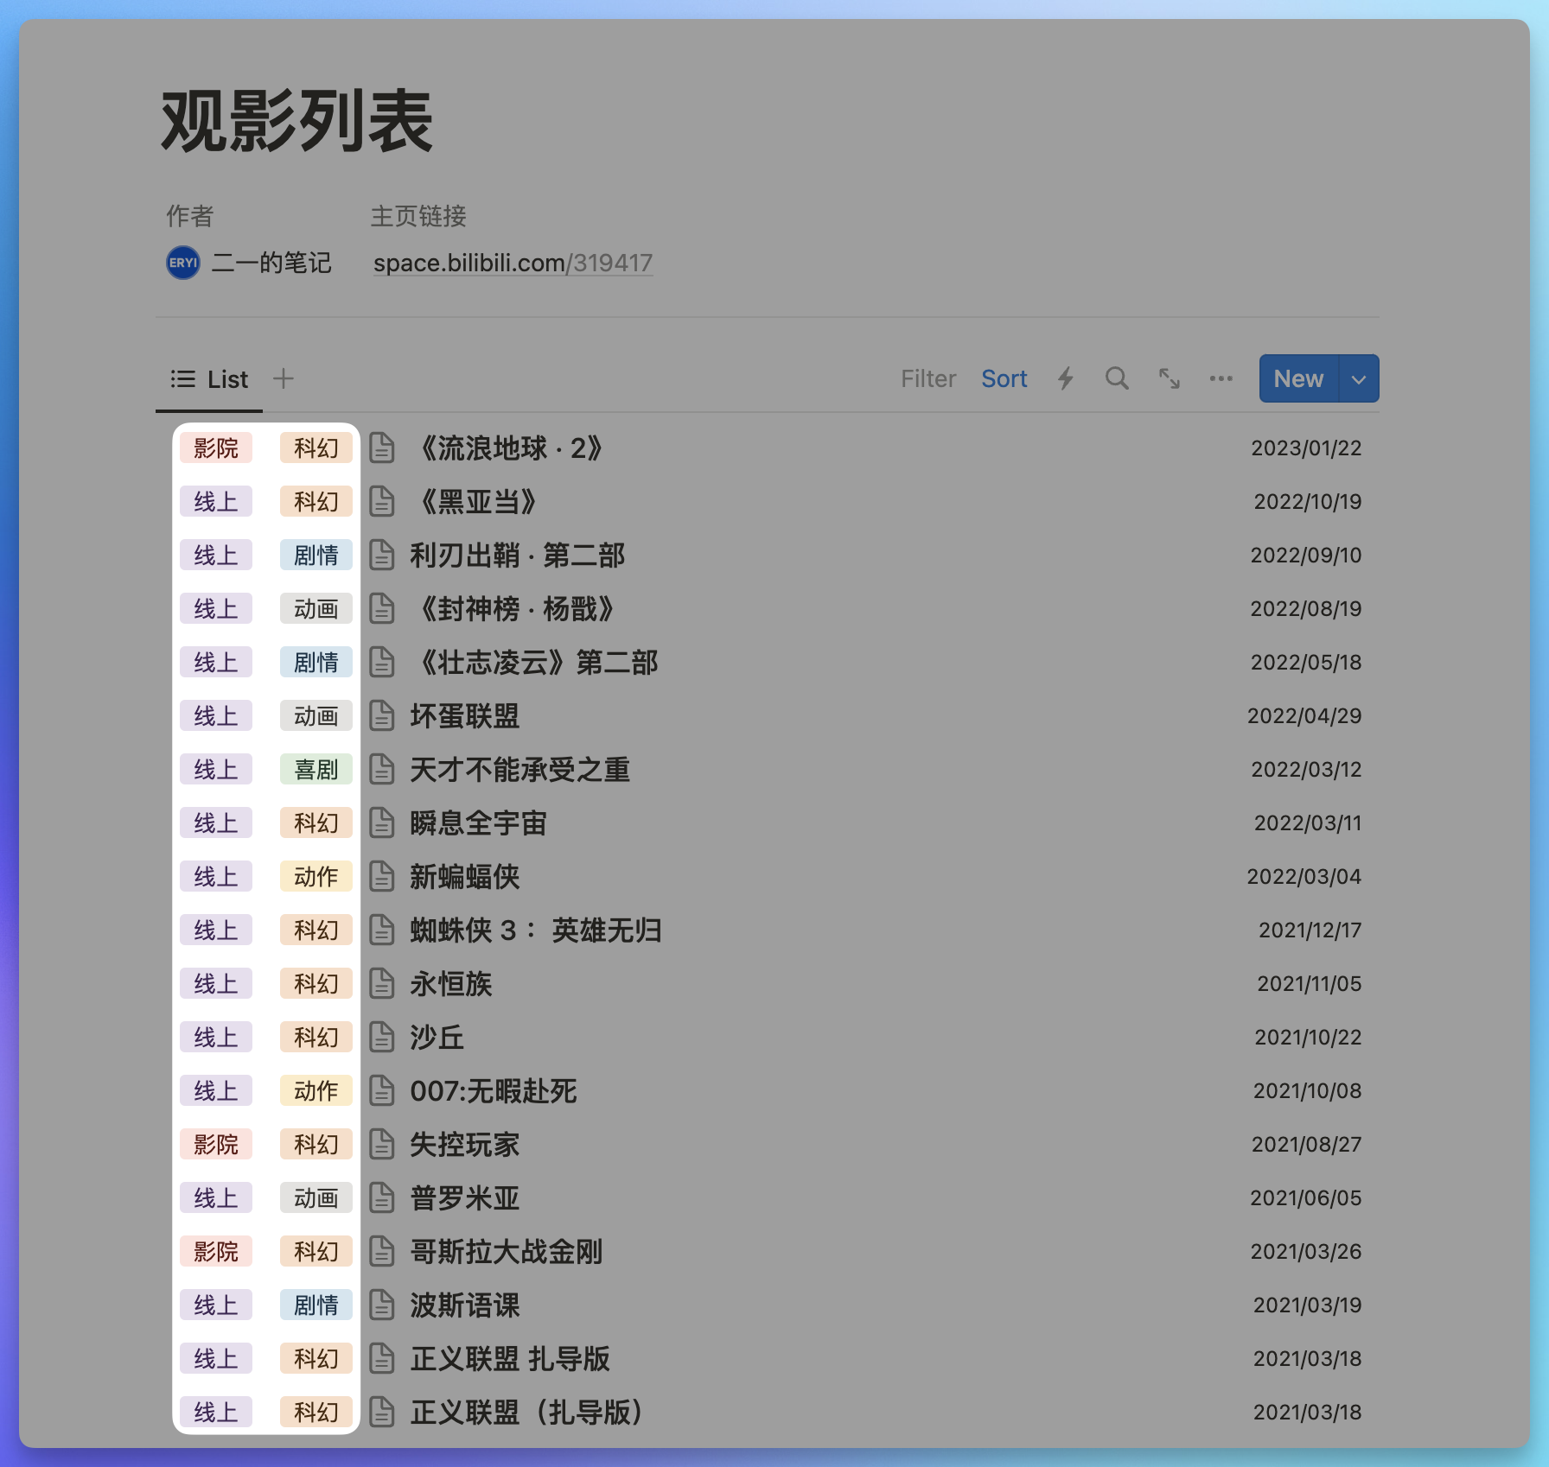Open the Filter options
This screenshot has height=1467, width=1549.
click(927, 378)
